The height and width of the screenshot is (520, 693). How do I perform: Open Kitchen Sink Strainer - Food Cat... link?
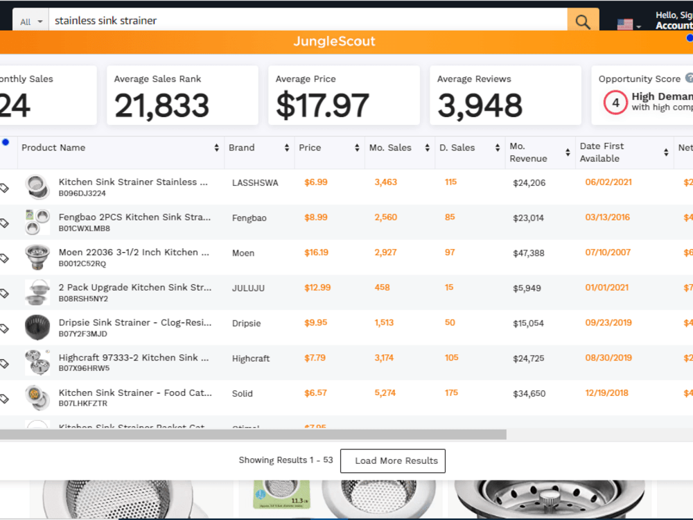(x=135, y=392)
